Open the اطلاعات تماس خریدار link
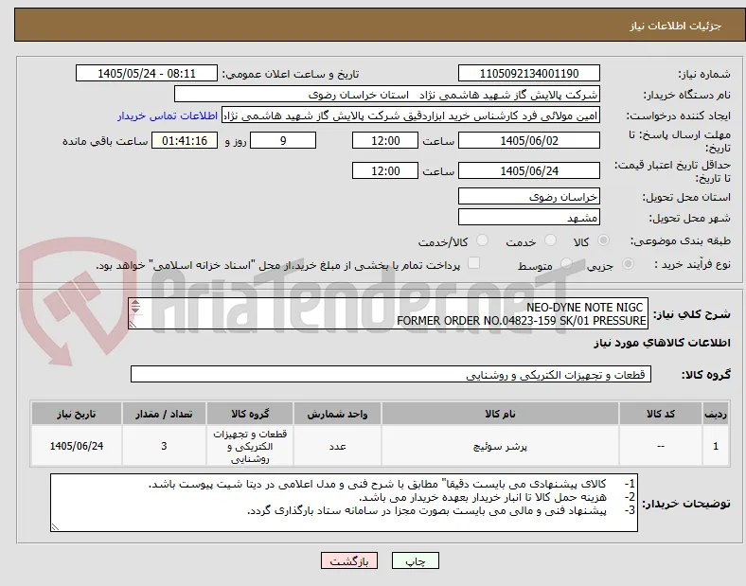This screenshot has height=586, width=746. (168, 116)
